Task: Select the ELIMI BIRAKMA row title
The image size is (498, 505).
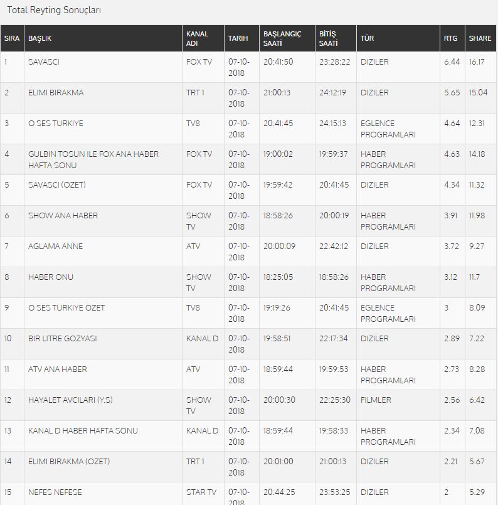Action: point(56,93)
